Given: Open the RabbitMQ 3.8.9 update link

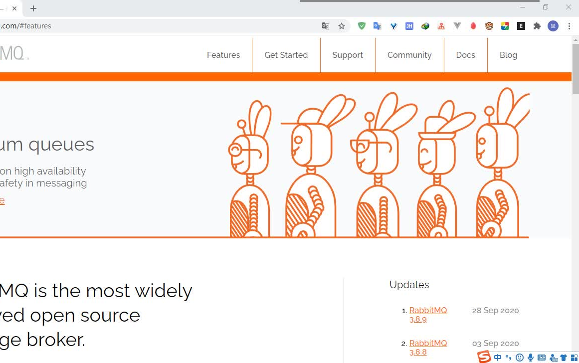Looking at the screenshot, I should (428, 315).
